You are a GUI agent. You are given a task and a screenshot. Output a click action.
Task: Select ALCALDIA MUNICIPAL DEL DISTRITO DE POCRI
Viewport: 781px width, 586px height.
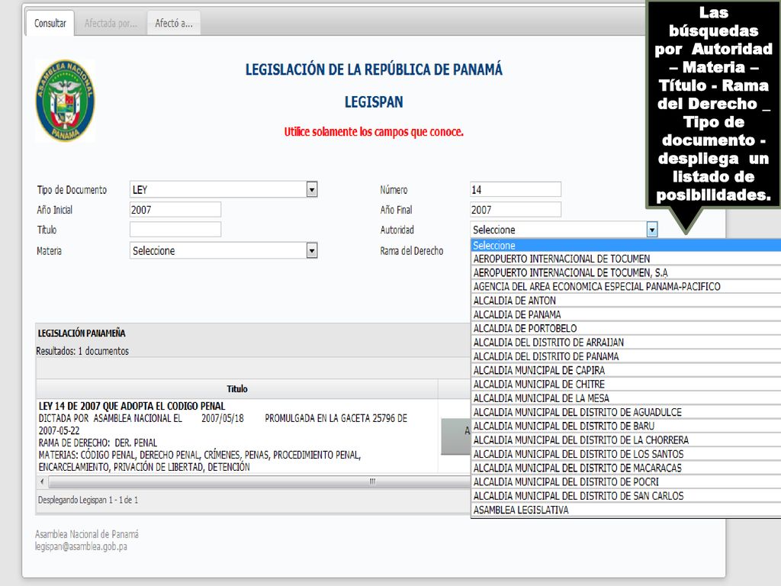(x=626, y=482)
